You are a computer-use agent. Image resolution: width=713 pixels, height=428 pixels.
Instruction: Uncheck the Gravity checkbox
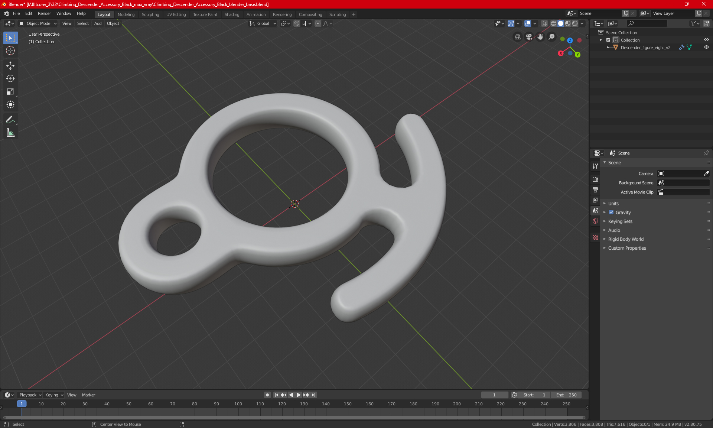611,213
